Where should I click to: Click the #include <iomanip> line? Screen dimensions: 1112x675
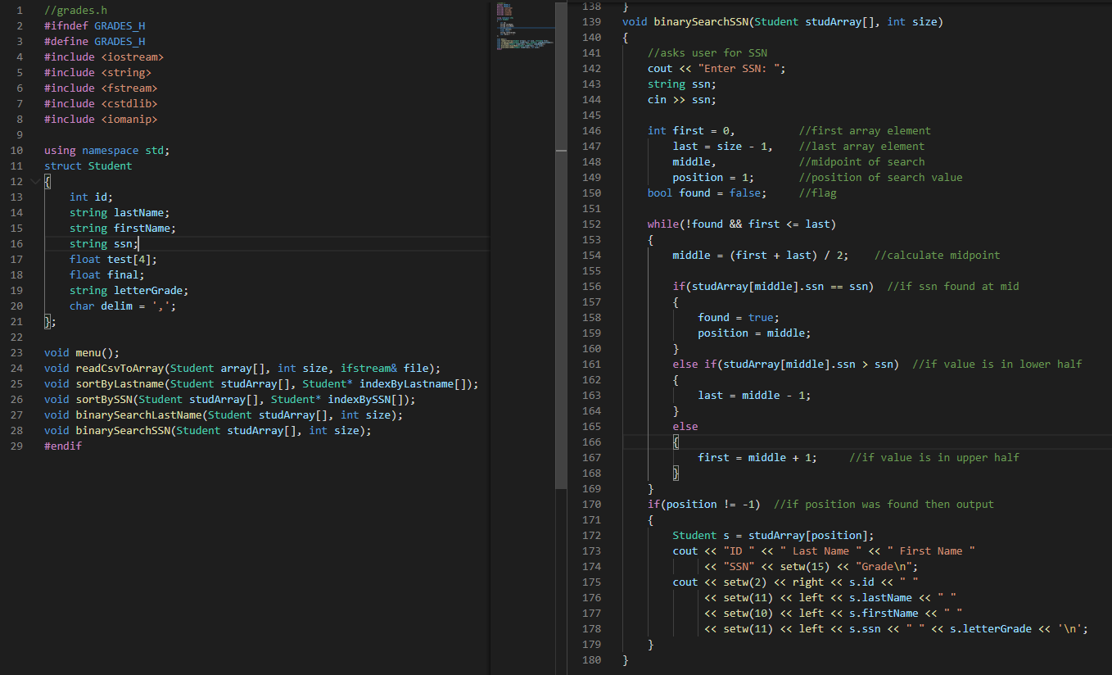coord(101,119)
